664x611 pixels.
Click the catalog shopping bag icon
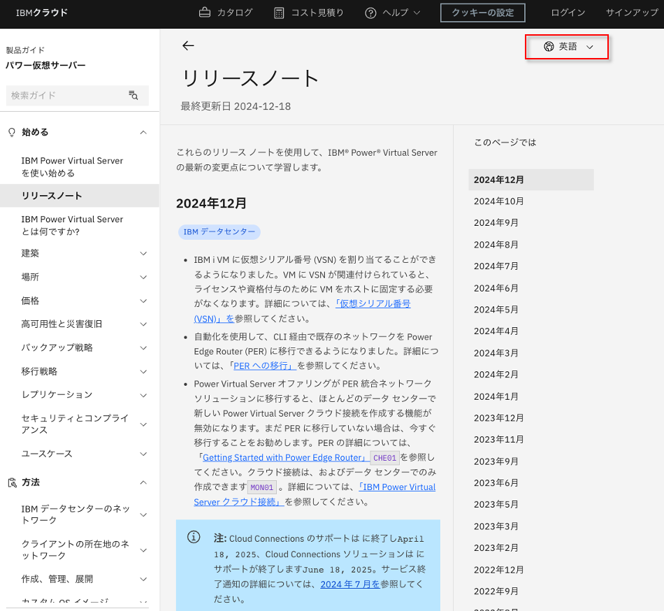tap(205, 13)
